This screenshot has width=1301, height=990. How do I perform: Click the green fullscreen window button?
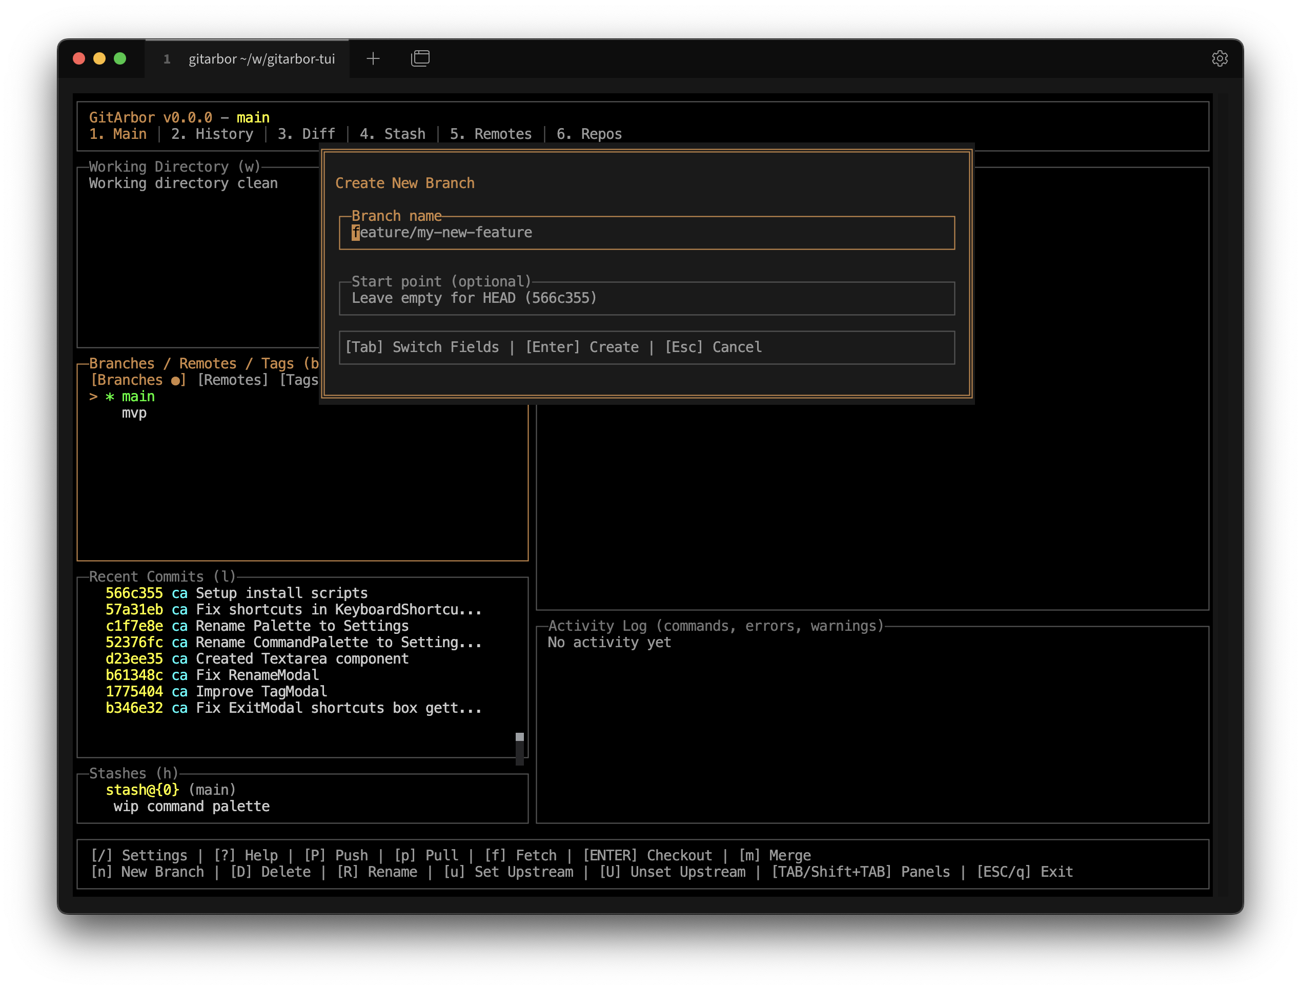(x=119, y=58)
